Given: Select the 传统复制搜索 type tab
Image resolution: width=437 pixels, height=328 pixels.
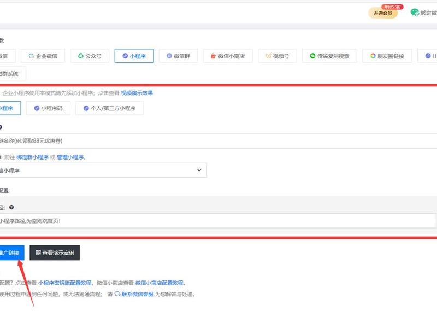Looking at the screenshot, I should pyautogui.click(x=329, y=56).
